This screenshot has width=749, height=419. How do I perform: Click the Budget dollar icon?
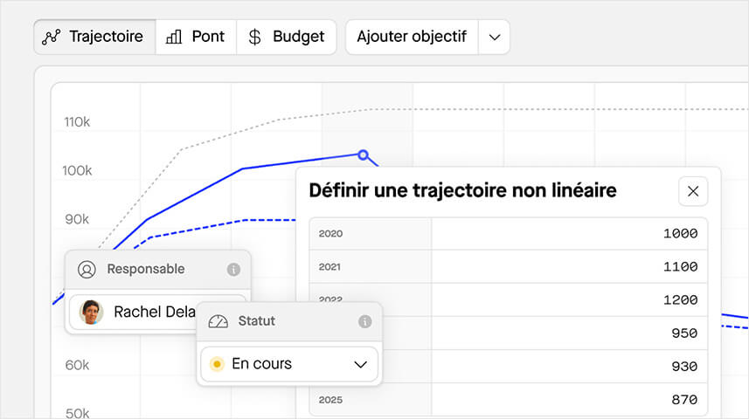click(x=254, y=37)
